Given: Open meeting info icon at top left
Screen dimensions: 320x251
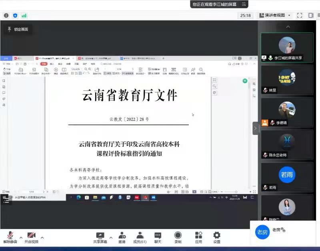Looking at the screenshot, I should [x=6, y=16].
